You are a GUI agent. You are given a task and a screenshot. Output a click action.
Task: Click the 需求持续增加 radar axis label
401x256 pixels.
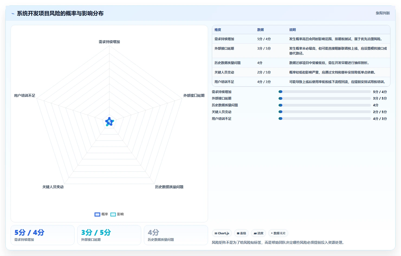tap(109, 42)
